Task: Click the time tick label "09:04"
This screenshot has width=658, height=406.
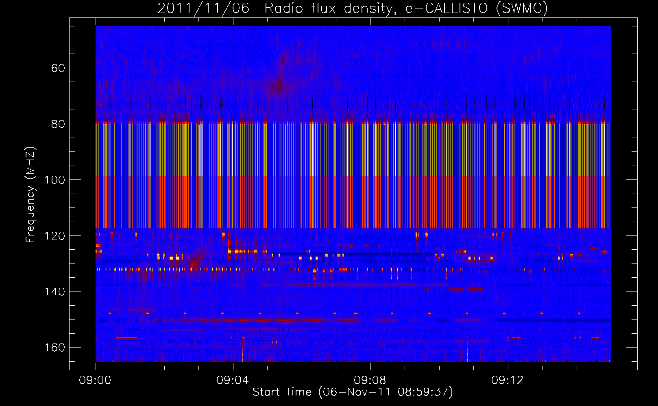Action: (233, 380)
